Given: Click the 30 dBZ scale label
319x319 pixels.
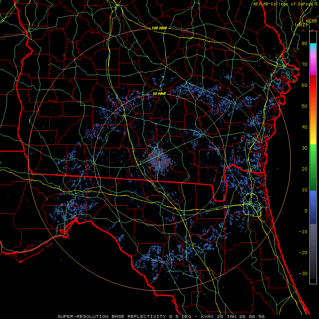Looking at the screenshot, I should coord(304,148).
